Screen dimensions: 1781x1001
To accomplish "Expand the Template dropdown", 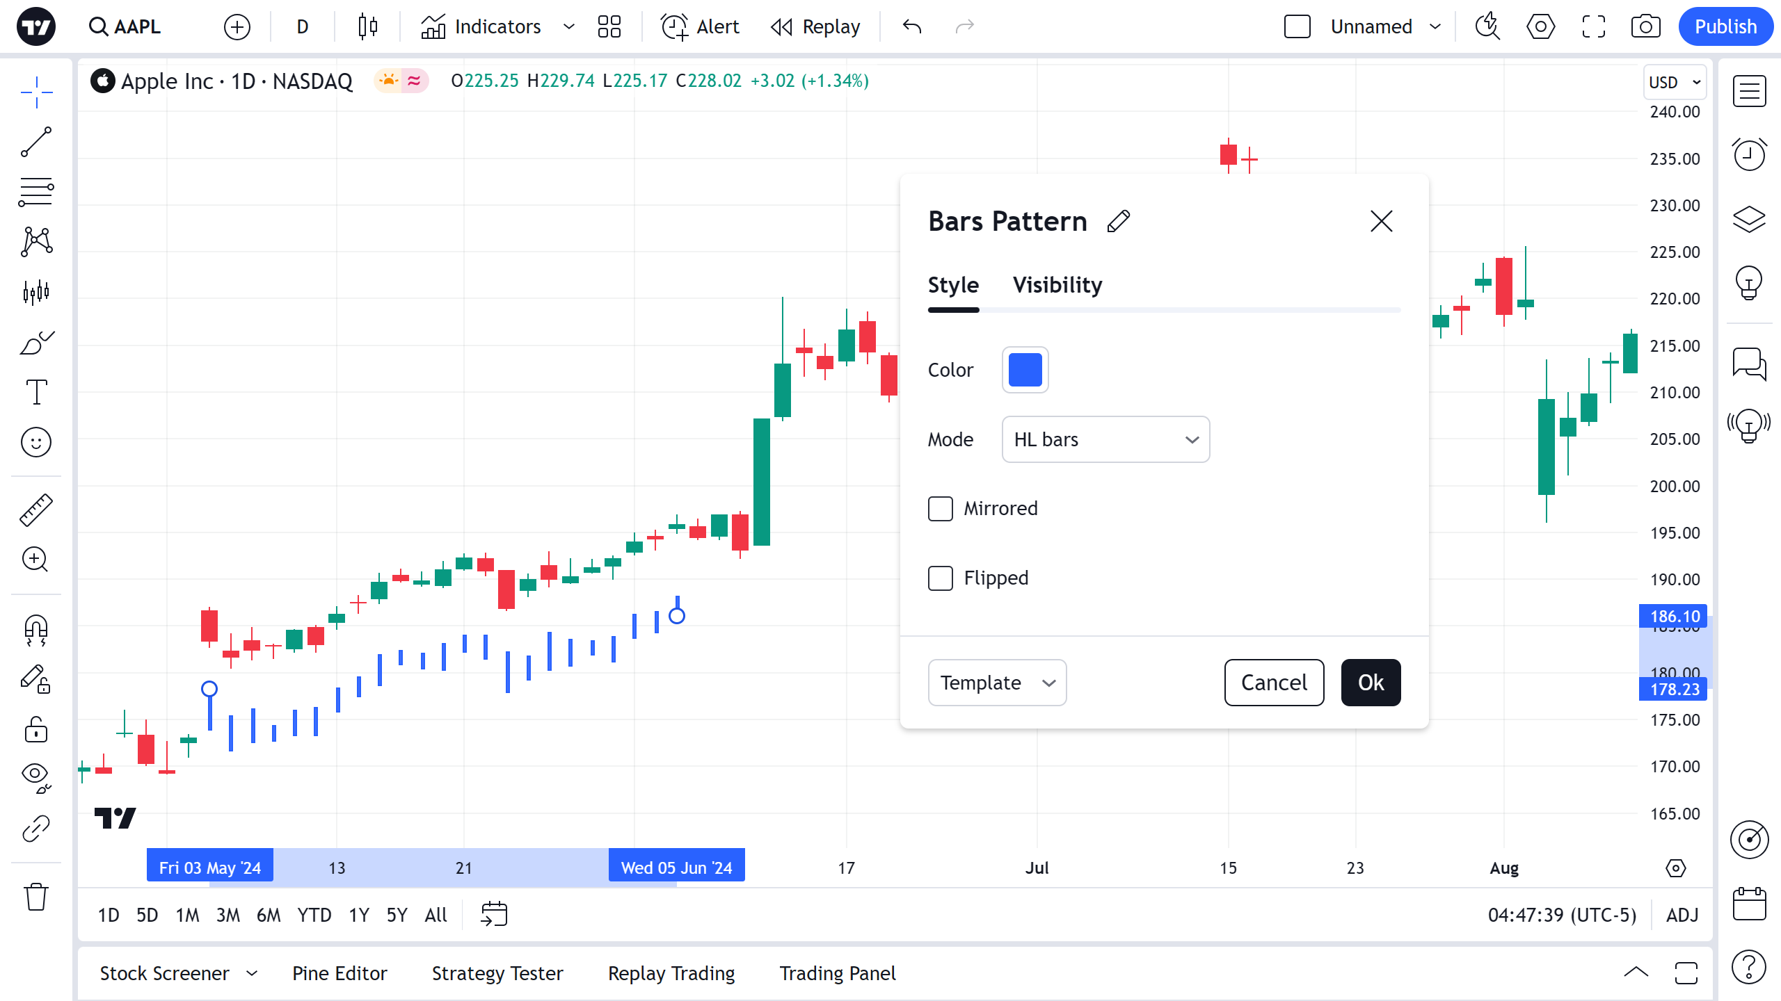I will coord(997,683).
